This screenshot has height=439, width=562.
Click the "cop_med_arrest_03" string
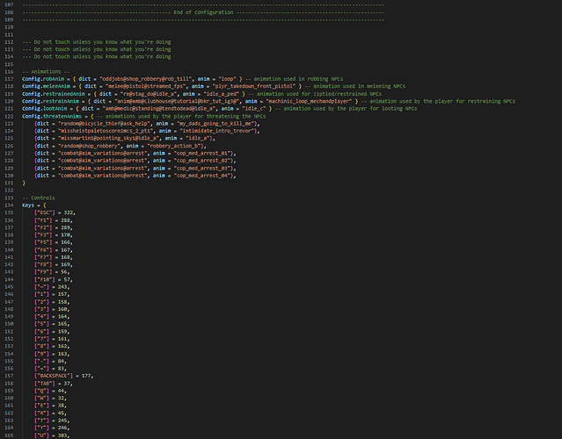pyautogui.click(x=202, y=169)
